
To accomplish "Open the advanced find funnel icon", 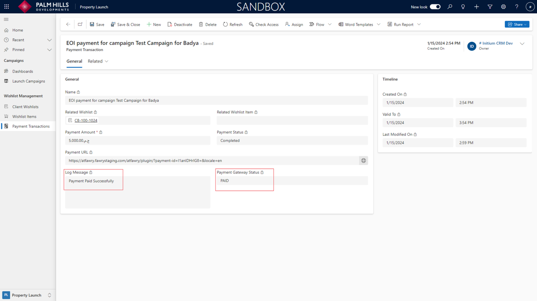I will point(490,7).
